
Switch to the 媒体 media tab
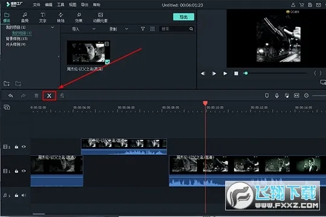tap(7, 17)
